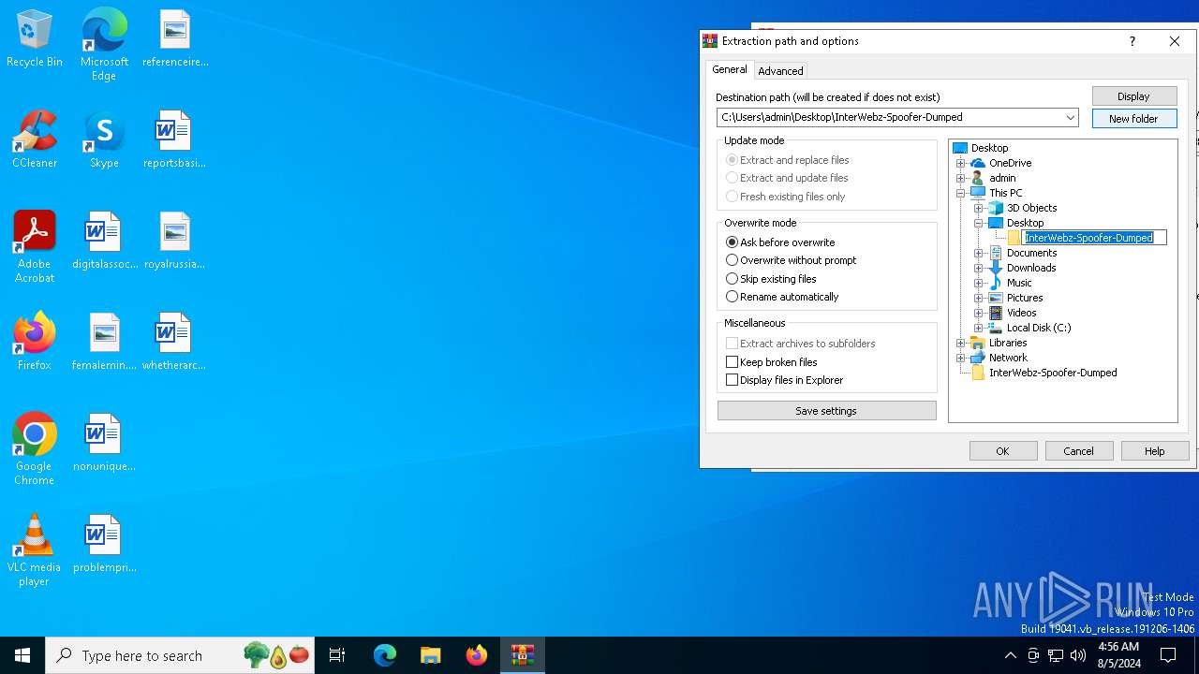
Task: Select whetherarc Word document on desktop
Action: [x=174, y=342]
